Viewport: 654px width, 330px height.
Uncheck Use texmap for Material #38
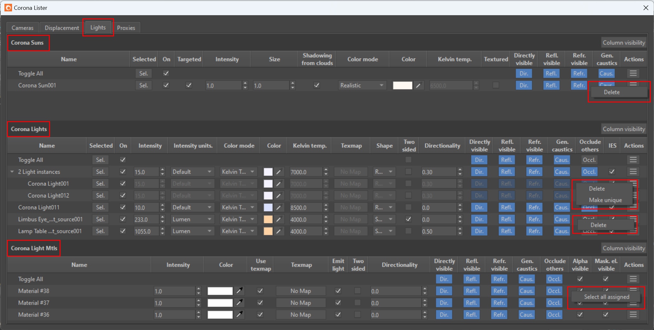(x=260, y=290)
